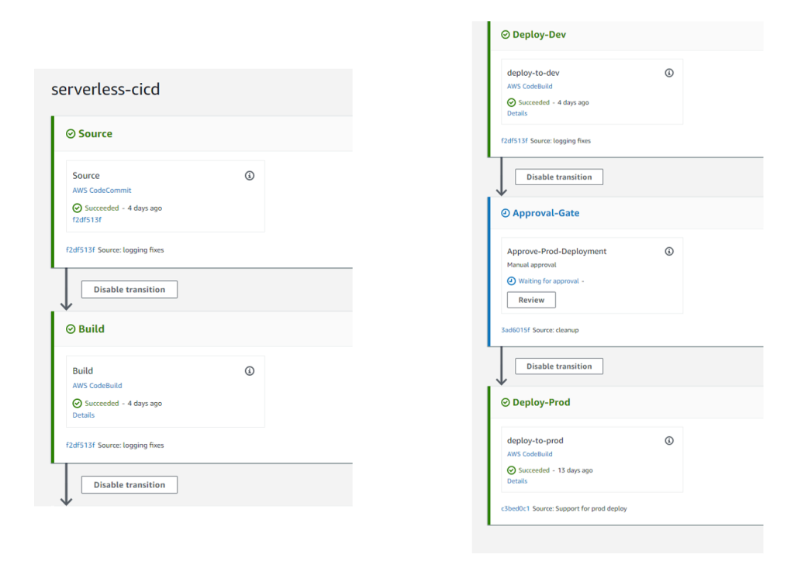Viewport: 794px width, 578px height.
Task: Disable the transition above the Deploy-Prod stage
Action: click(x=558, y=366)
